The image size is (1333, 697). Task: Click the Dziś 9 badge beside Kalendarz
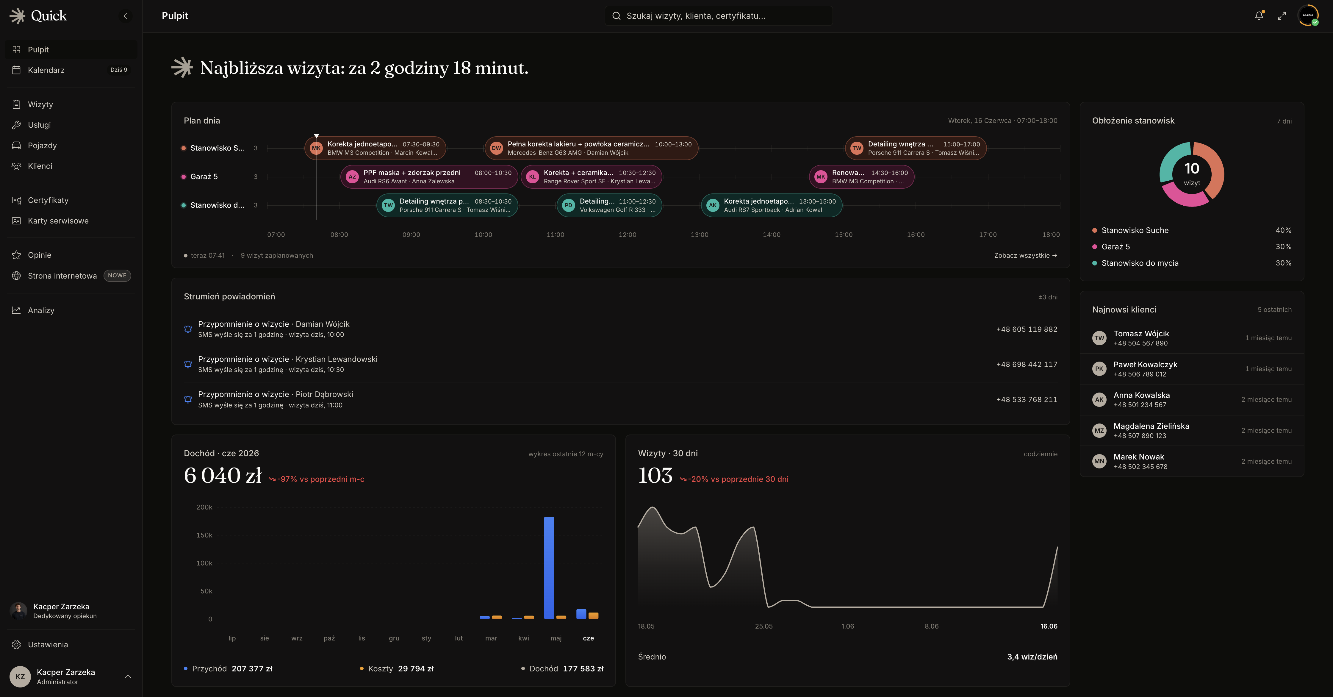pyautogui.click(x=118, y=70)
